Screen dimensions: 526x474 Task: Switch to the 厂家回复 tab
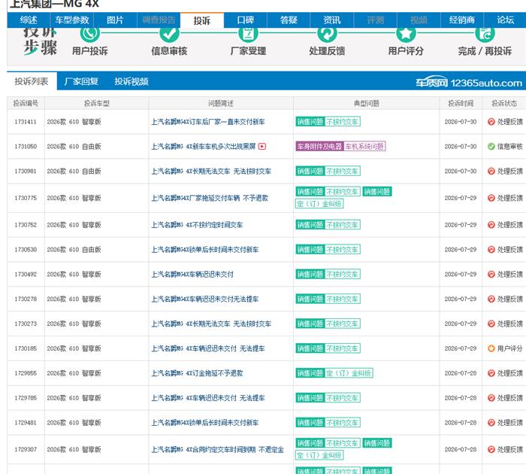tap(81, 81)
